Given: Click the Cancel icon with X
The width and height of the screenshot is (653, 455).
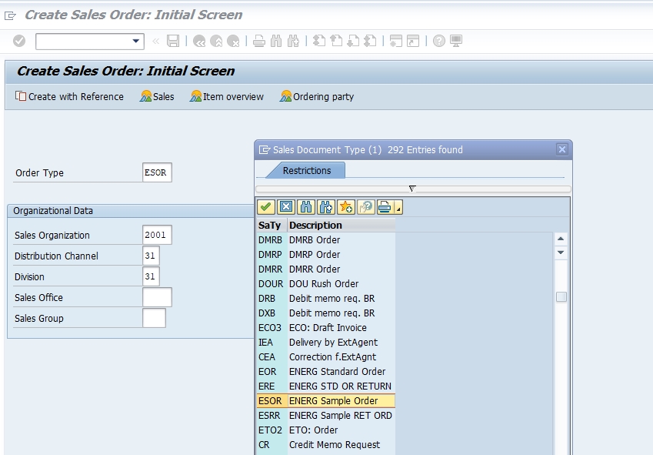Looking at the screenshot, I should (233, 41).
